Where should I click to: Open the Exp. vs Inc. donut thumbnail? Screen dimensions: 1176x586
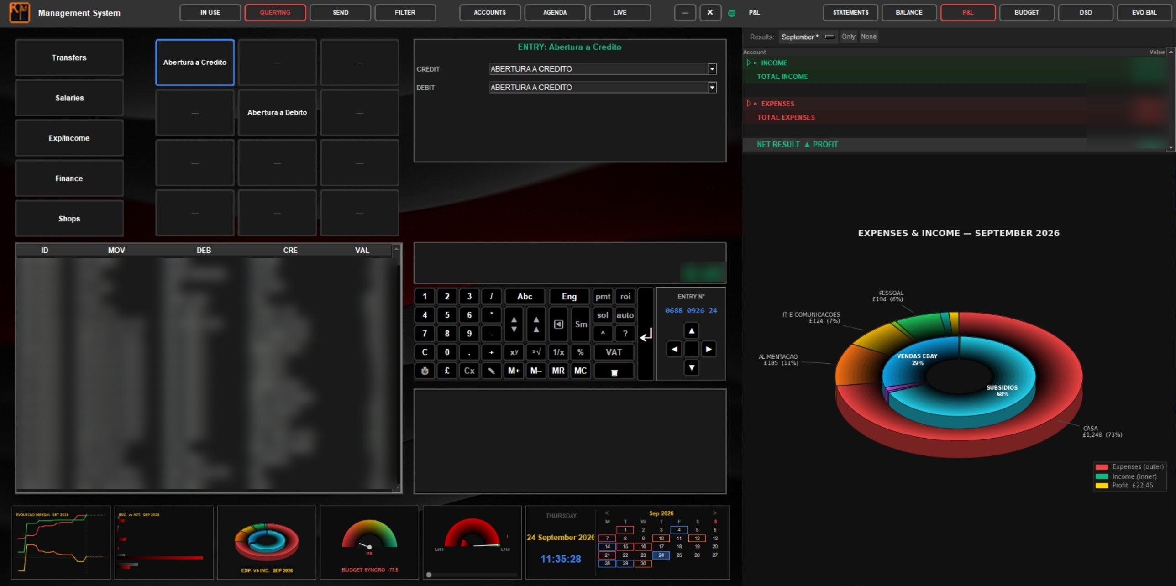coord(267,543)
